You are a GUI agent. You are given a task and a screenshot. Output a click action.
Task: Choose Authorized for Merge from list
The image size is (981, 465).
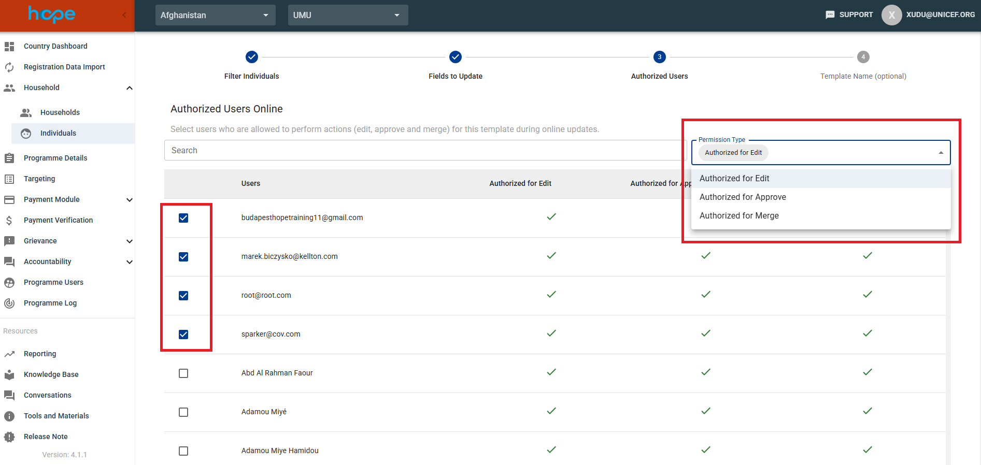(x=739, y=216)
